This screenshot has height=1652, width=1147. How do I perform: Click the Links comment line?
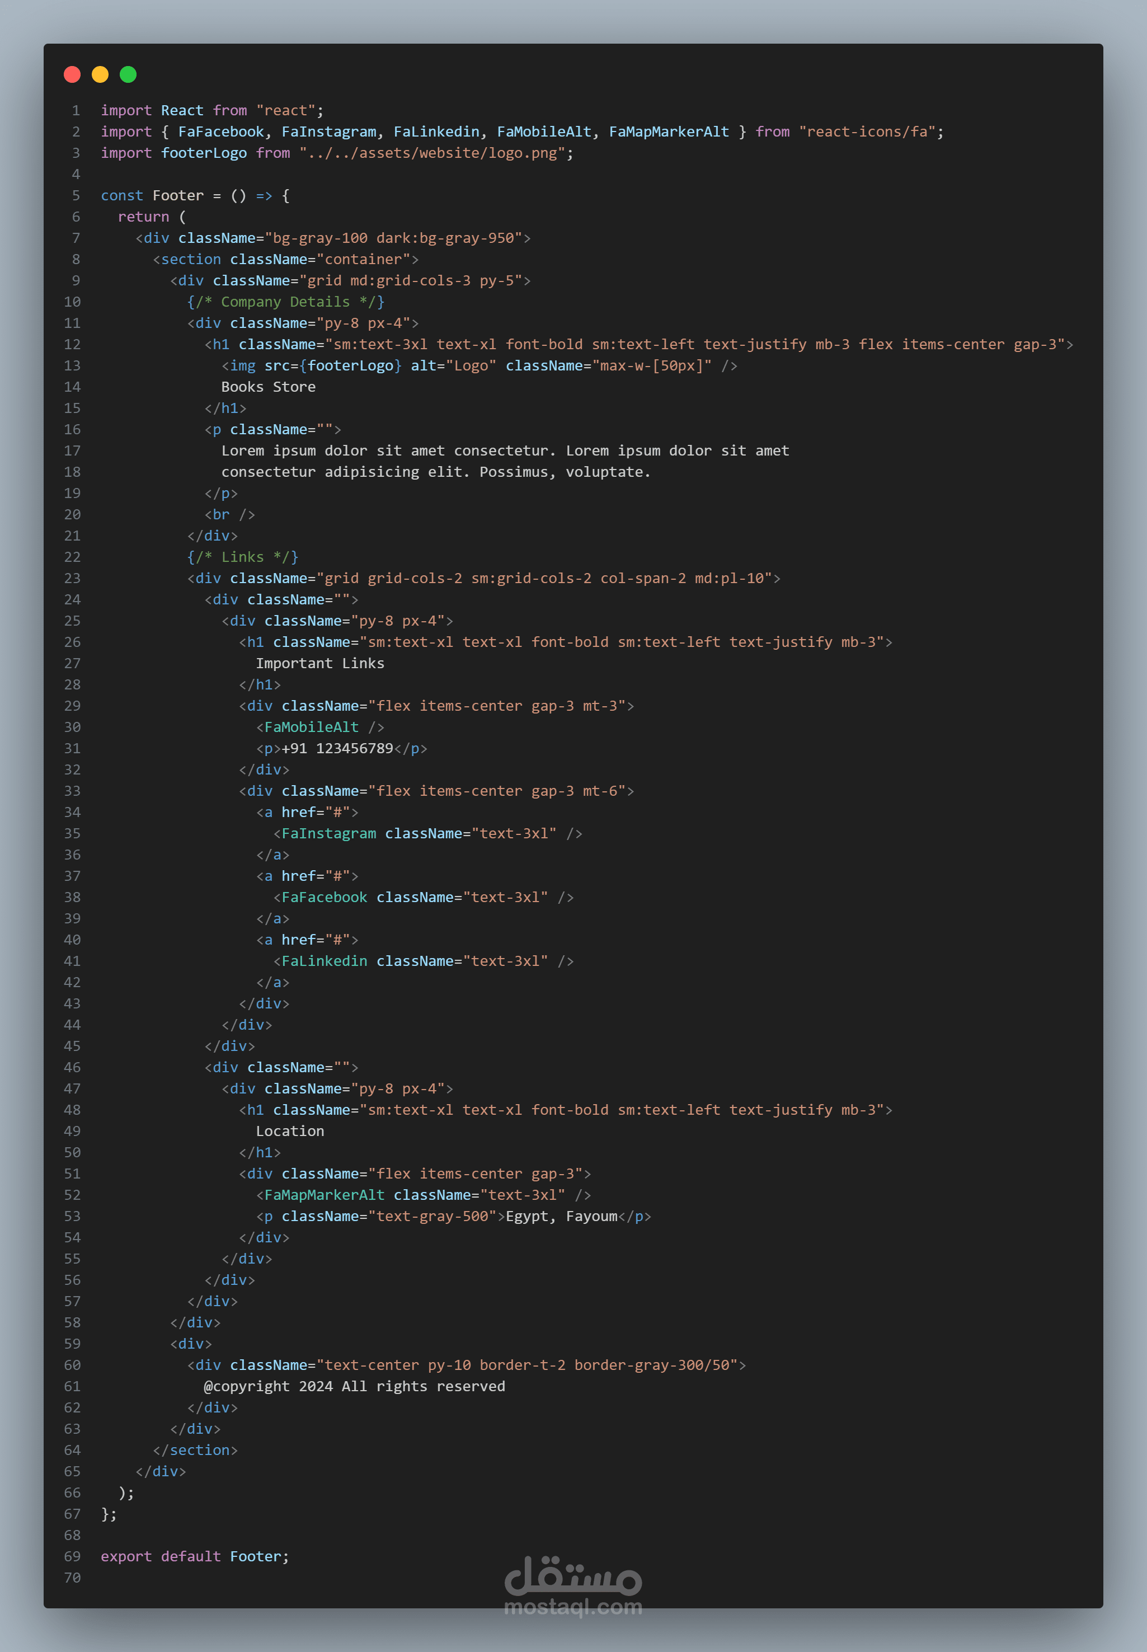[x=242, y=557]
